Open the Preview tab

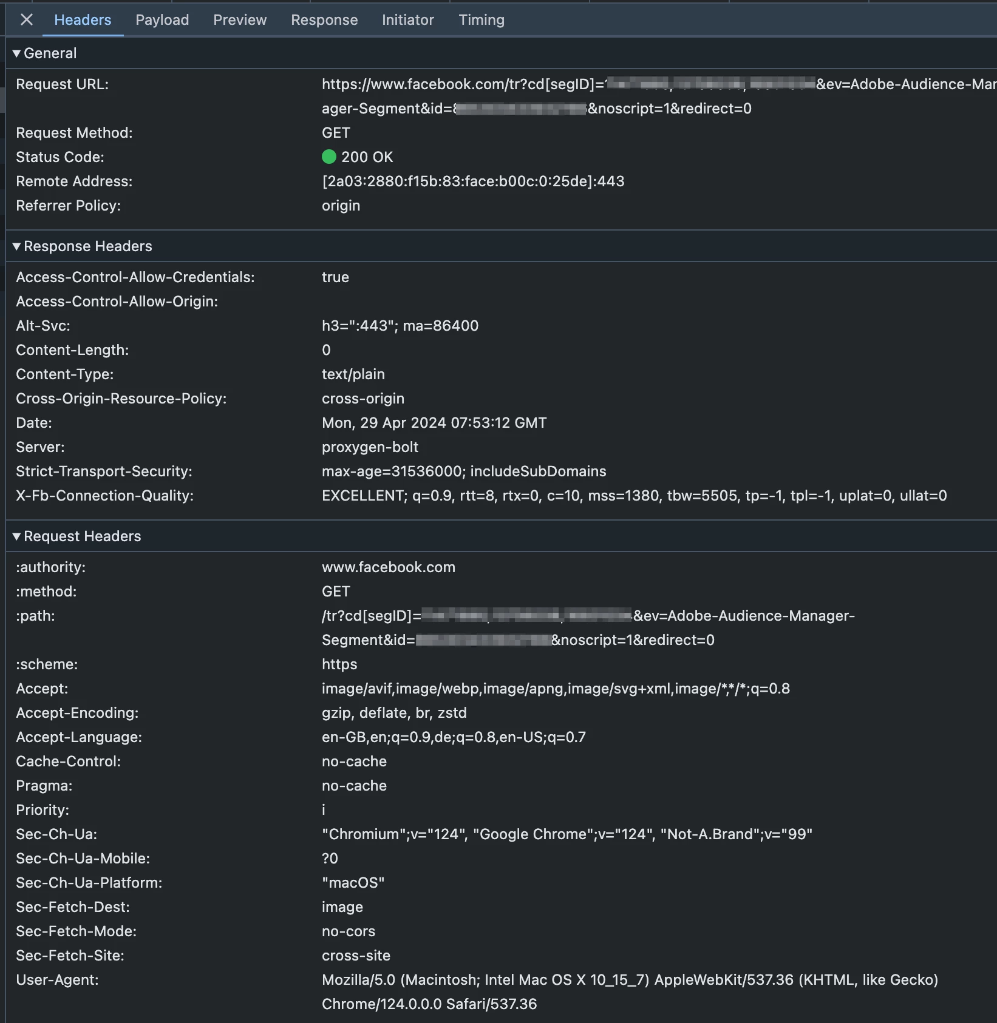click(240, 20)
